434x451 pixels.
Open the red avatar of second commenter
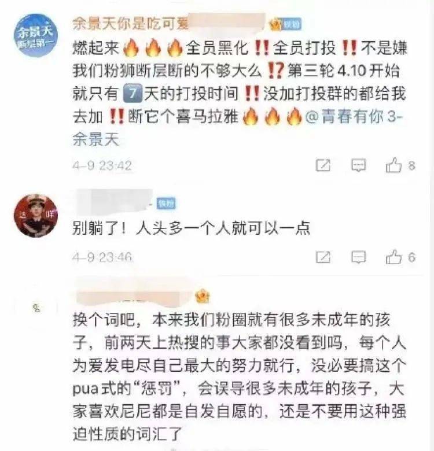click(x=36, y=216)
